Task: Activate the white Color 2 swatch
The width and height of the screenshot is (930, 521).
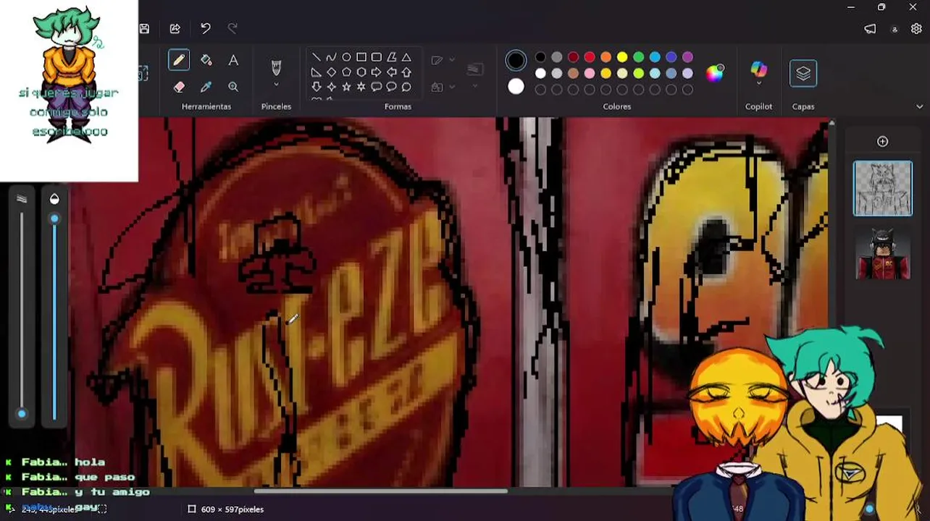Action: point(516,87)
